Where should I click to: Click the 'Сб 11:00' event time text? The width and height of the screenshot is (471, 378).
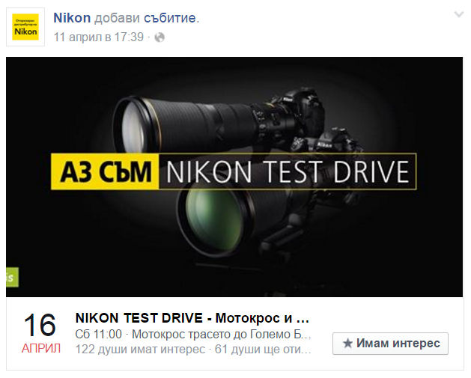tap(99, 334)
